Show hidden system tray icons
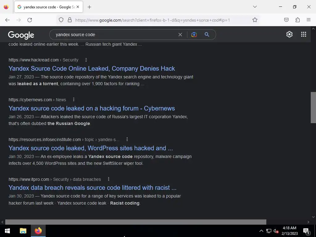 click(x=261, y=231)
